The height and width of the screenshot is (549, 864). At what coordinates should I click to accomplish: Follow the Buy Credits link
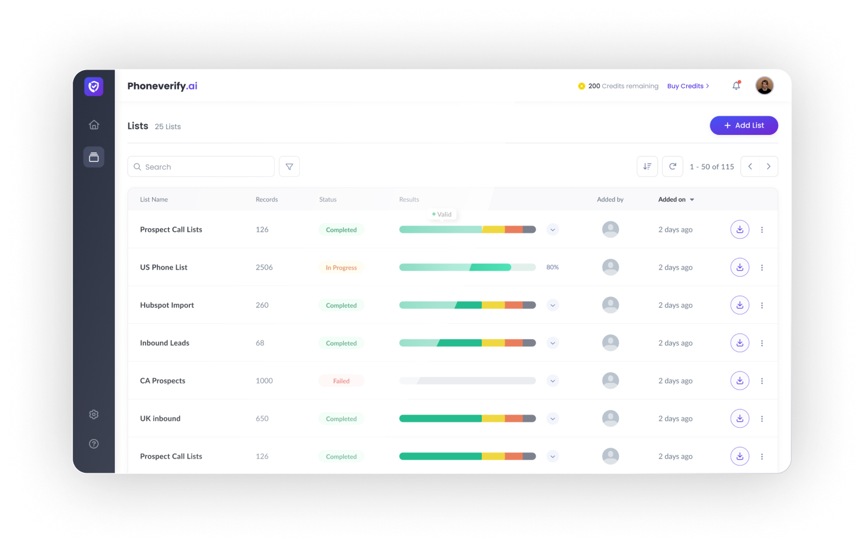[x=688, y=86]
